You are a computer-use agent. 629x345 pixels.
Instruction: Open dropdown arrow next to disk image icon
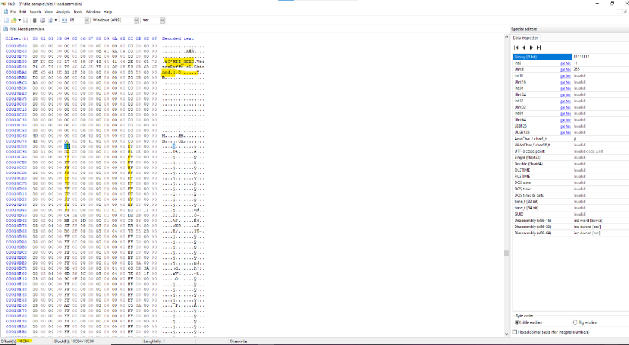(55, 20)
